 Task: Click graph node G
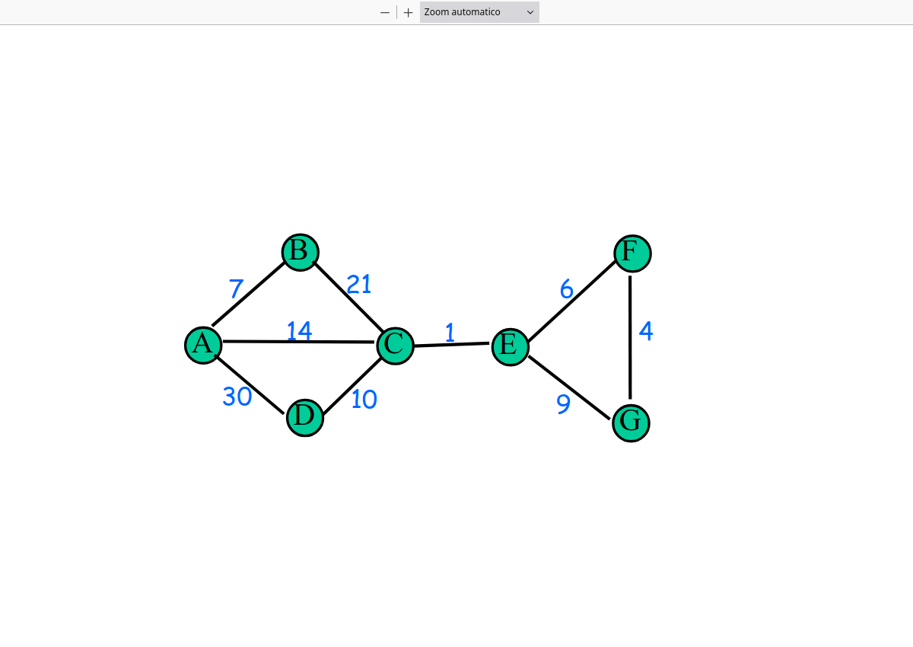tap(631, 422)
